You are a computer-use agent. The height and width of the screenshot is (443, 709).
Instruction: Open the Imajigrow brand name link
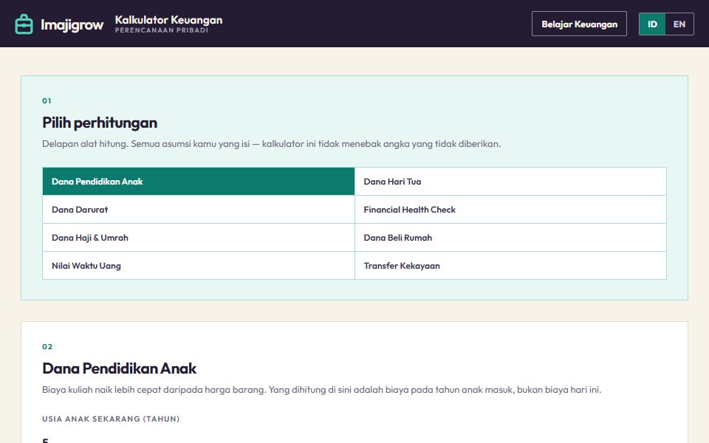point(72,24)
